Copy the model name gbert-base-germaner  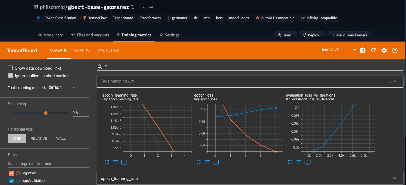click(x=132, y=7)
